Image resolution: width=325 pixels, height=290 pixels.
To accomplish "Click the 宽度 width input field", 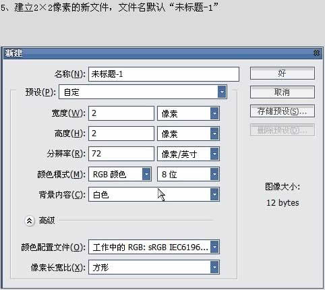I will [121, 113].
